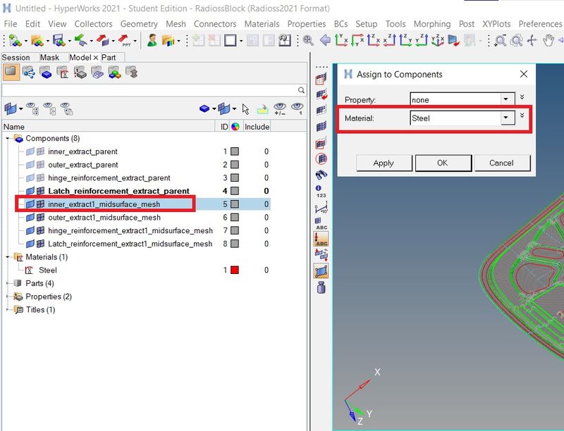564x431 pixels.
Task: Click color swatch of Latch_reinforcement_extract1_midsurface_mesh
Action: (x=235, y=244)
